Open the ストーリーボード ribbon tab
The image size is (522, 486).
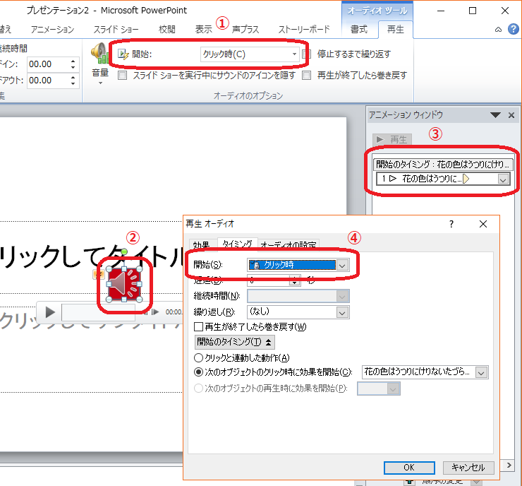click(304, 30)
